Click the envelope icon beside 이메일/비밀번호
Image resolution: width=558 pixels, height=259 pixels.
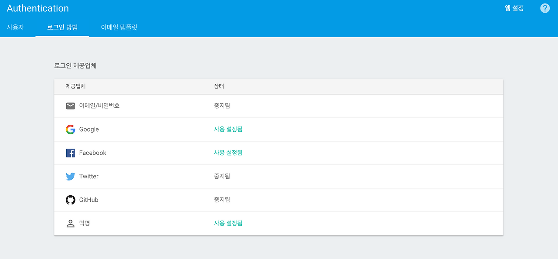pyautogui.click(x=70, y=106)
